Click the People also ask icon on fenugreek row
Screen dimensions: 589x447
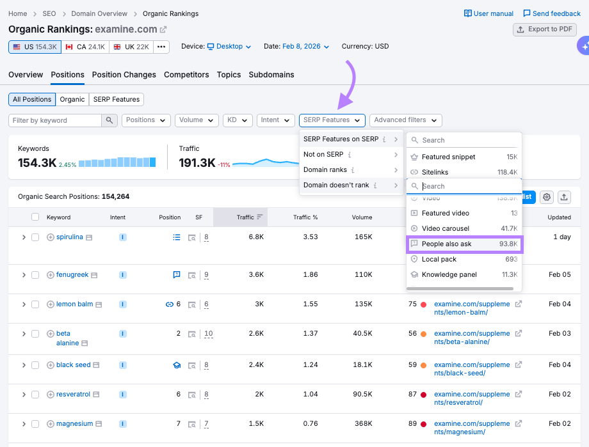tap(177, 274)
